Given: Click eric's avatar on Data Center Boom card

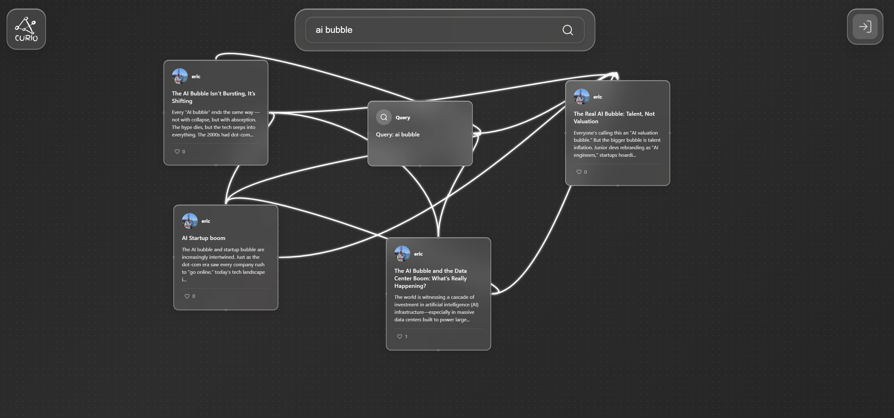Looking at the screenshot, I should point(402,254).
